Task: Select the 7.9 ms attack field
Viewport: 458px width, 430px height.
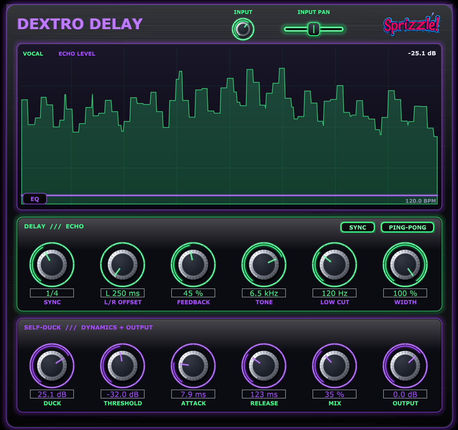Action: click(193, 394)
